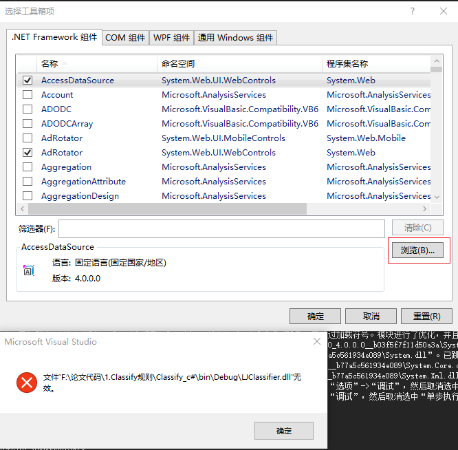Click the LJClassifier.dll error message text
The width and height of the screenshot is (458, 450).
click(172, 382)
